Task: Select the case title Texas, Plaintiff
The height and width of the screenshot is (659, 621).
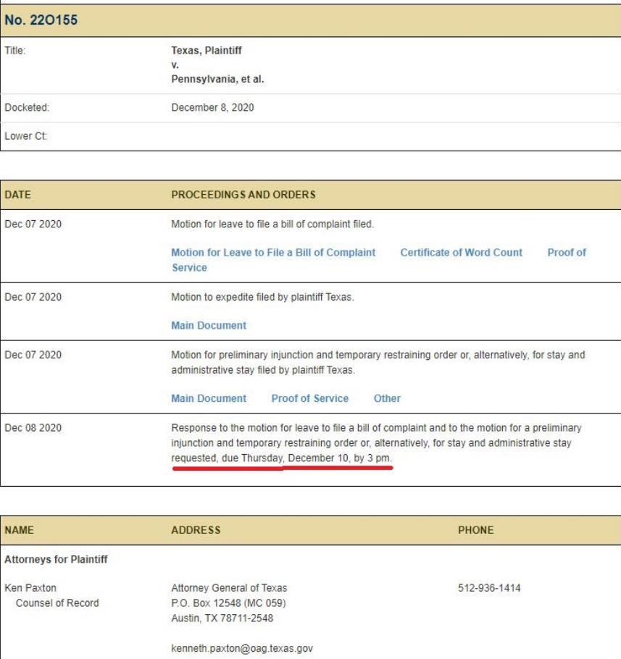Action: [x=207, y=51]
